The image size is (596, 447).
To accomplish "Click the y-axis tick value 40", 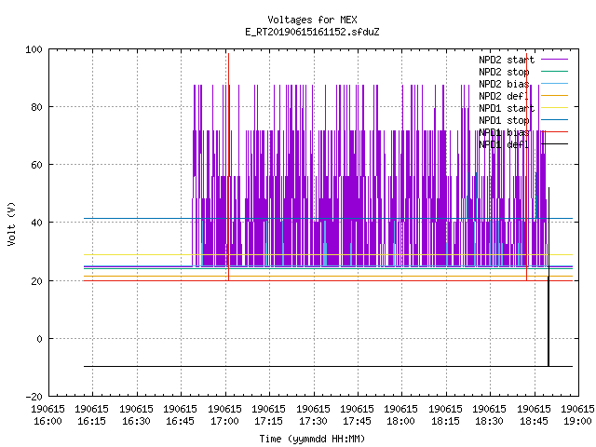I will coord(36,223).
